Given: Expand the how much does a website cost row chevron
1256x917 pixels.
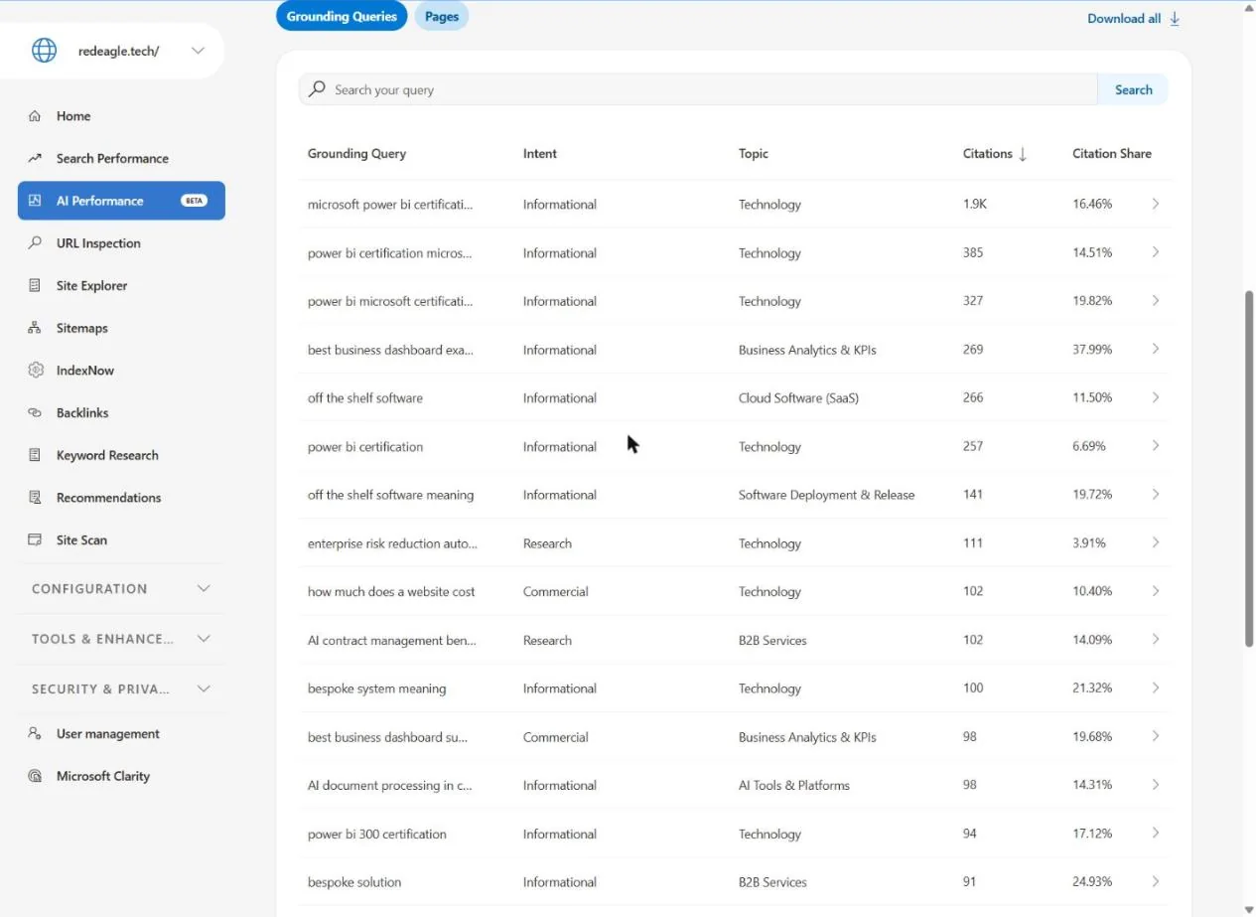Looking at the screenshot, I should coord(1156,591).
